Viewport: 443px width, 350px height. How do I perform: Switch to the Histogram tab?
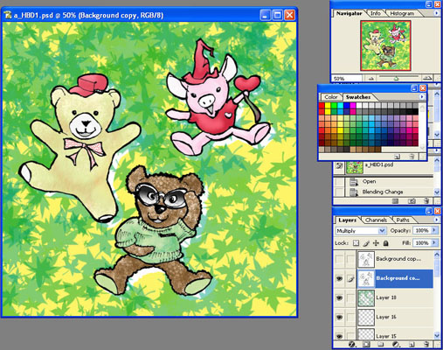click(x=402, y=13)
